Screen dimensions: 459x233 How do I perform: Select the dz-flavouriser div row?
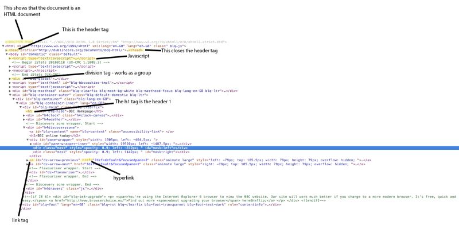coord(62,172)
